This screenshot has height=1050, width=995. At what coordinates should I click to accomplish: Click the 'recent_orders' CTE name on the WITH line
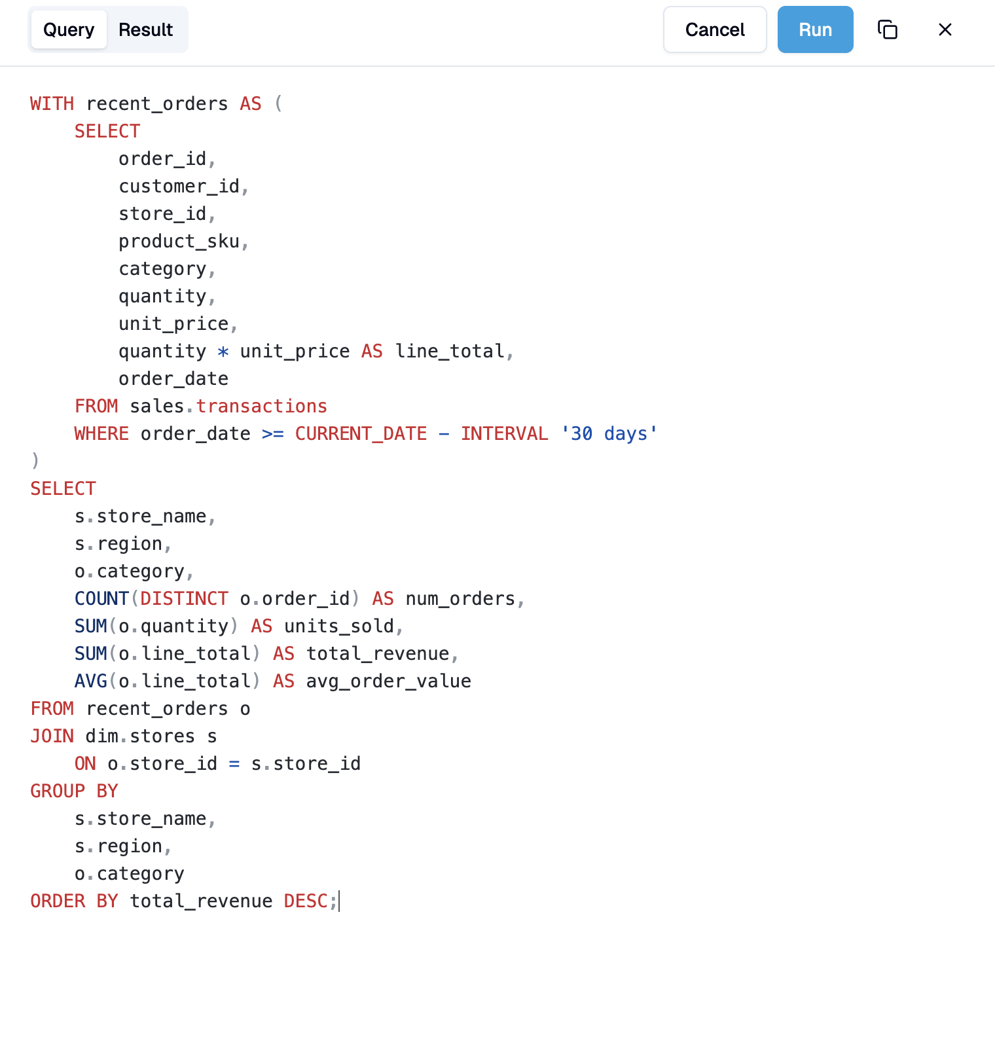point(157,104)
